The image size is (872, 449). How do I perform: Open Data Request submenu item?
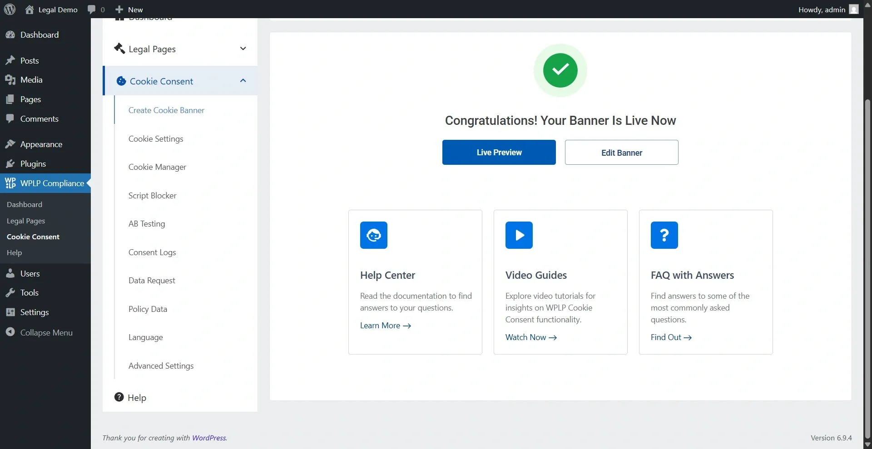coord(152,281)
